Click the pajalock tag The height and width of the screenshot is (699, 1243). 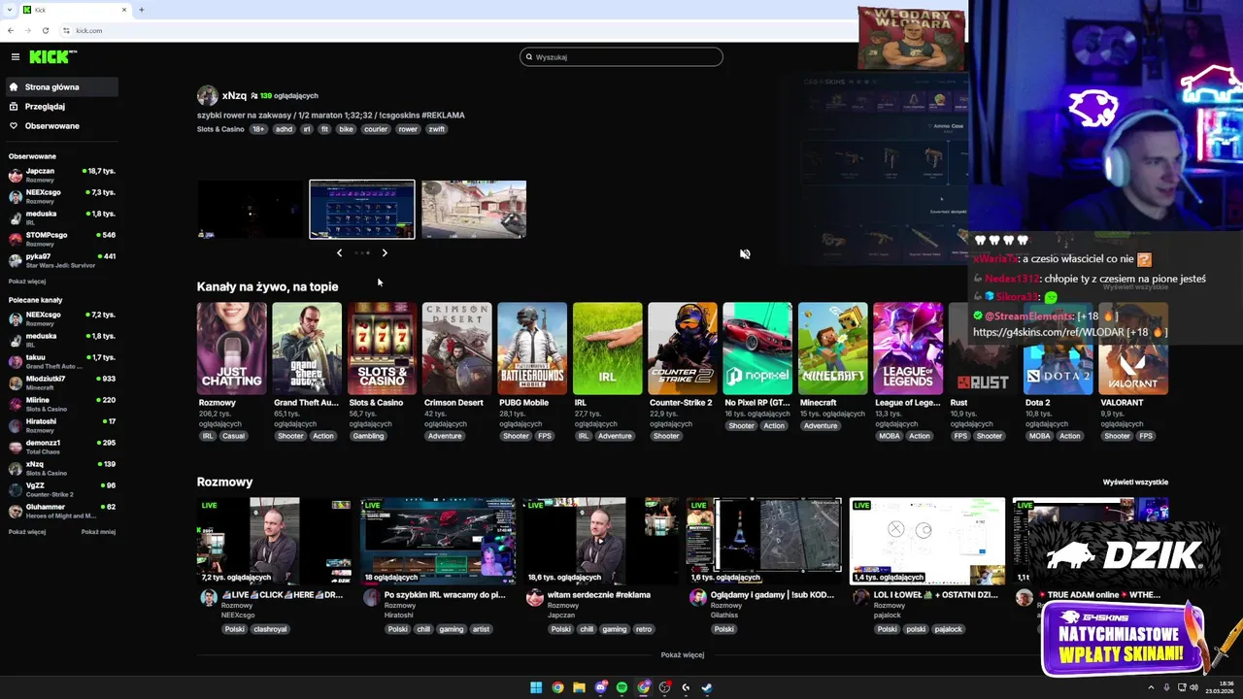[948, 629]
